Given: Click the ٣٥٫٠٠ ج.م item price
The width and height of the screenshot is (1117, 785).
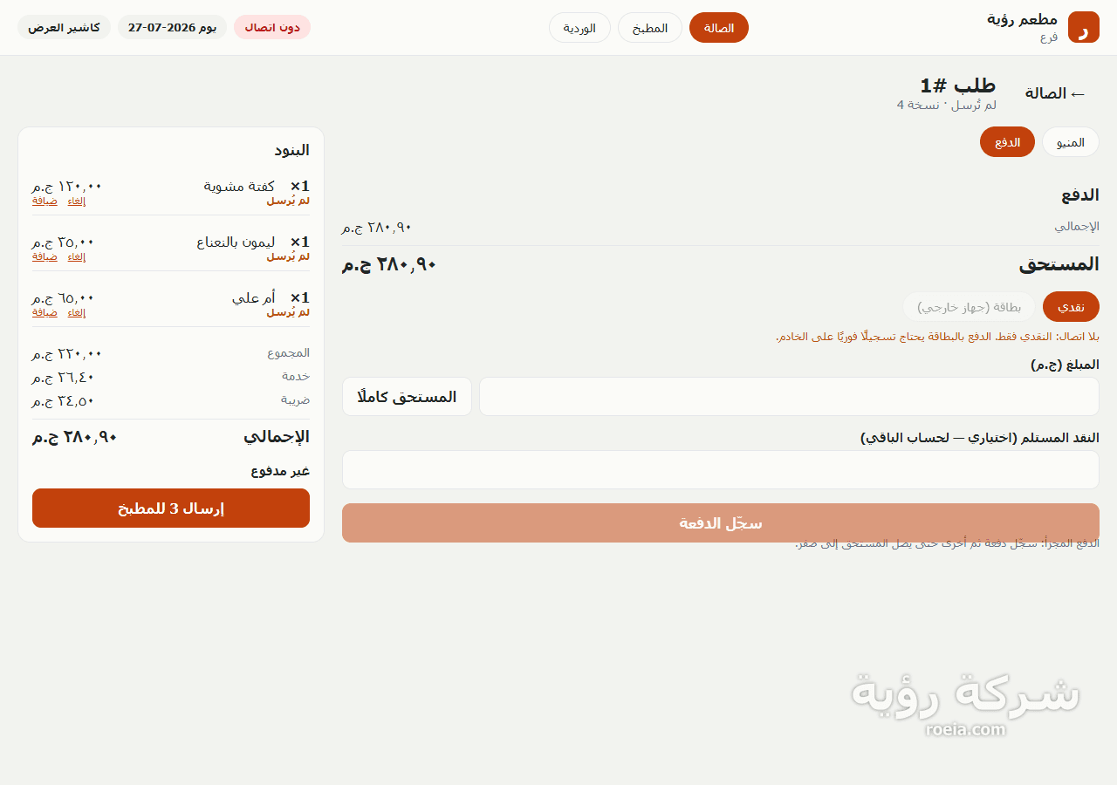Looking at the screenshot, I should pos(64,242).
